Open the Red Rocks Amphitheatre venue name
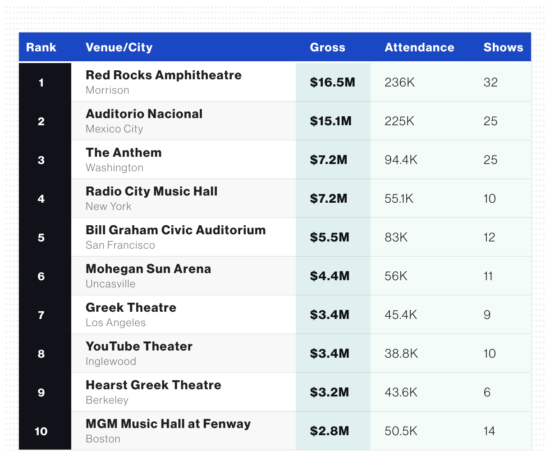Viewport: 550px width, 455px height. tap(164, 75)
